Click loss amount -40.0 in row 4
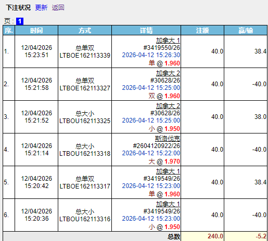 click(x=259, y=150)
